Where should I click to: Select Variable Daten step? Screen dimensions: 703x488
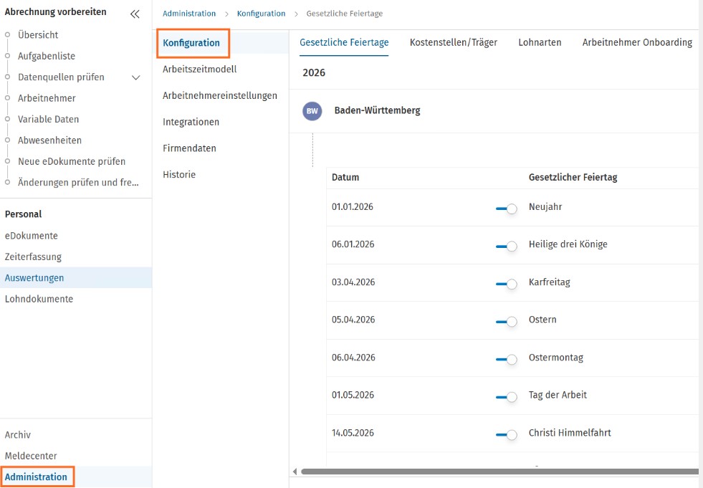pos(49,119)
